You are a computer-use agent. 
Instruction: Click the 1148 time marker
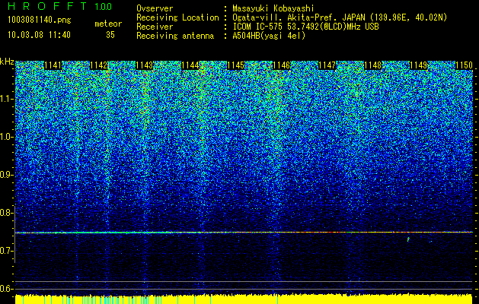[373, 65]
